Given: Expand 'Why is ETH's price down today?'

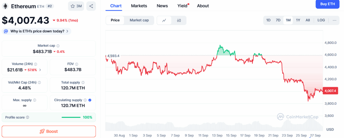Looking at the screenshot, I should point(37,31).
